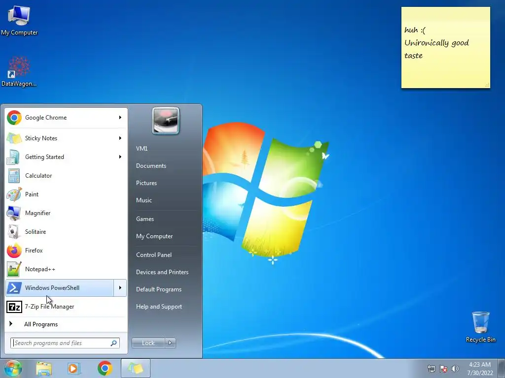Click the "Notepad++" label text
Viewport: 505px width, 378px height.
40,269
